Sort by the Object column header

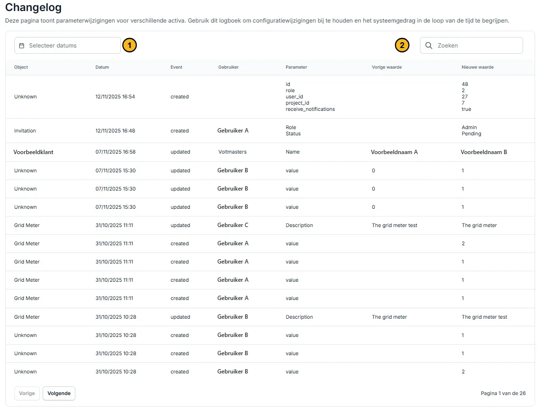[x=21, y=67]
